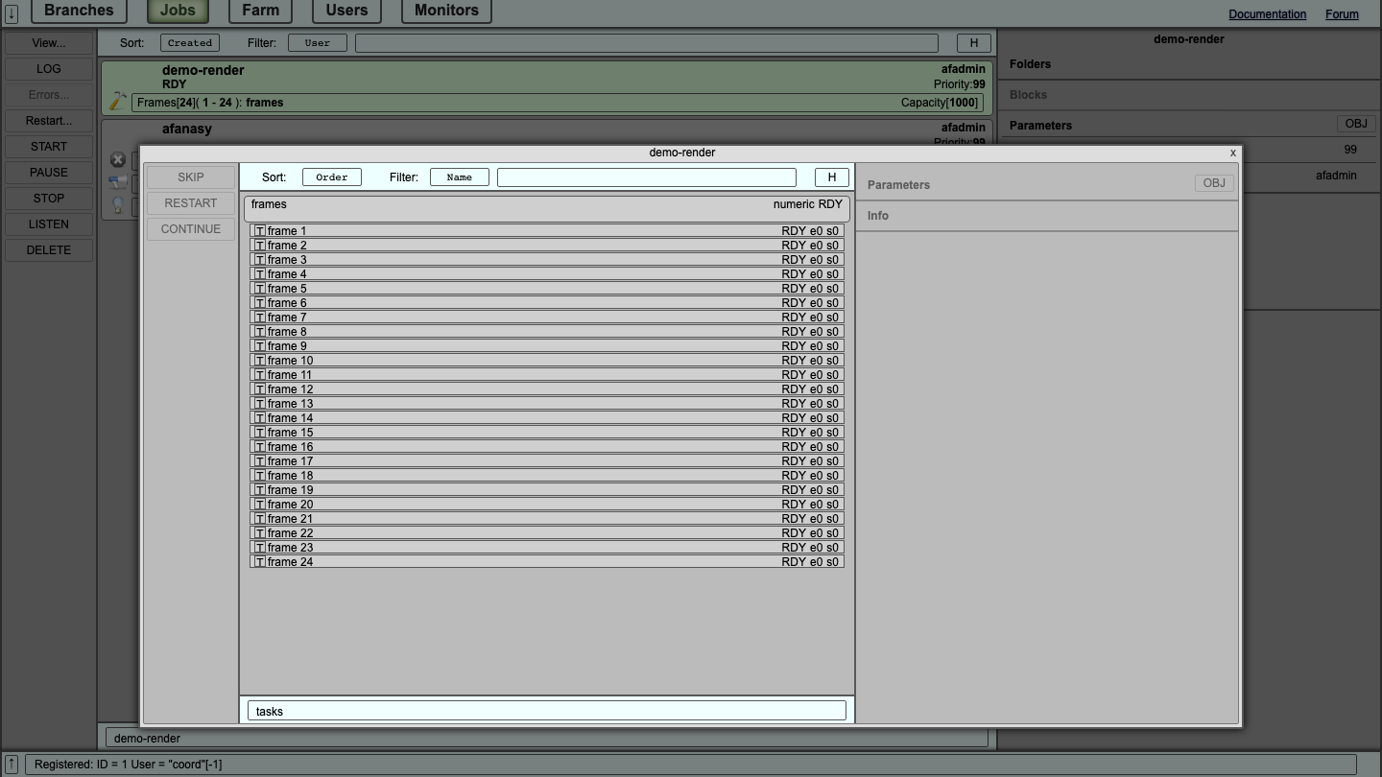Click the T icon beside frame 5
The width and height of the screenshot is (1382, 777).
click(x=260, y=289)
